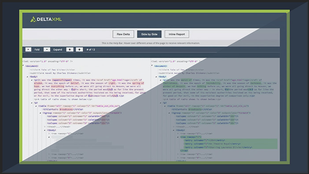
Task: Click highlighted 'everything' in left pane
Action: [58, 86]
